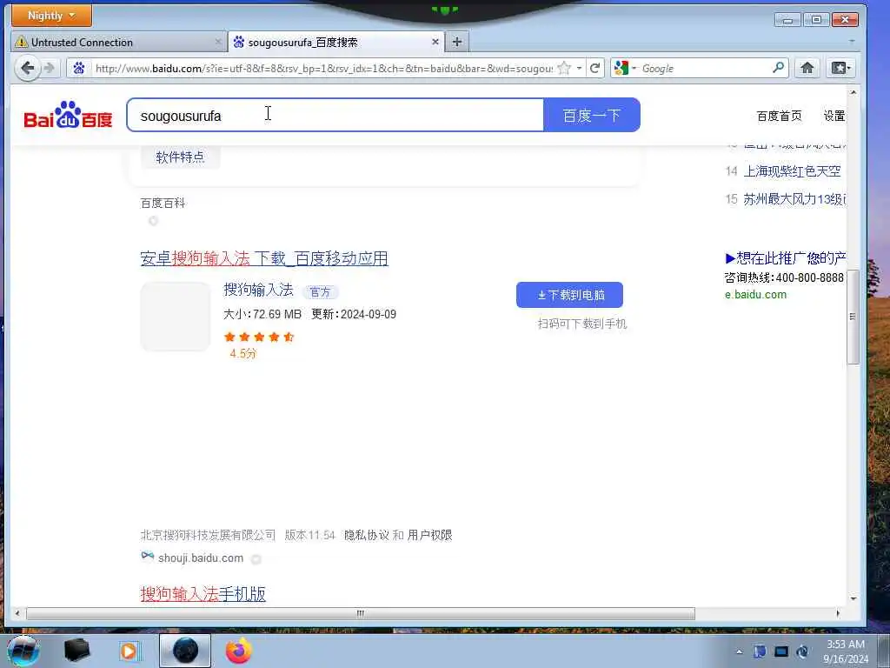This screenshot has width=890, height=668.
Task: Open the 用户权限 link
Action: tap(429, 535)
